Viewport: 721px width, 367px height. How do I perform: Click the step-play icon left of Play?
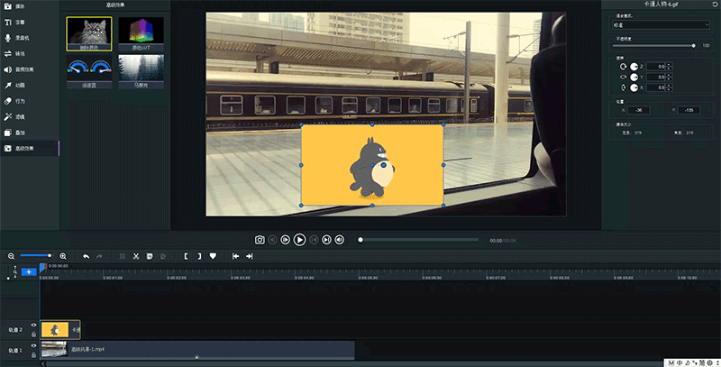285,240
